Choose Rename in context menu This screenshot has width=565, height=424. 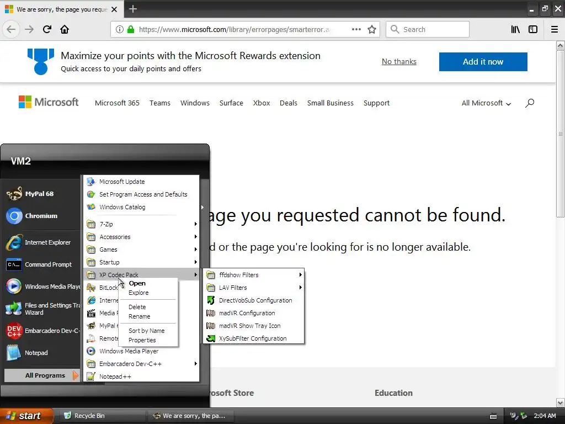click(x=148, y=316)
